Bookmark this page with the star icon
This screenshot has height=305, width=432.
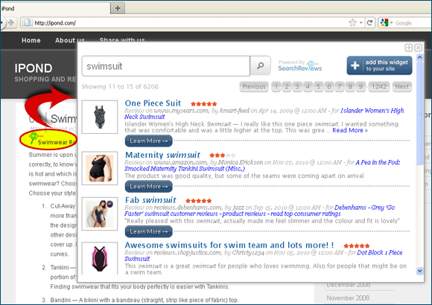(x=352, y=22)
